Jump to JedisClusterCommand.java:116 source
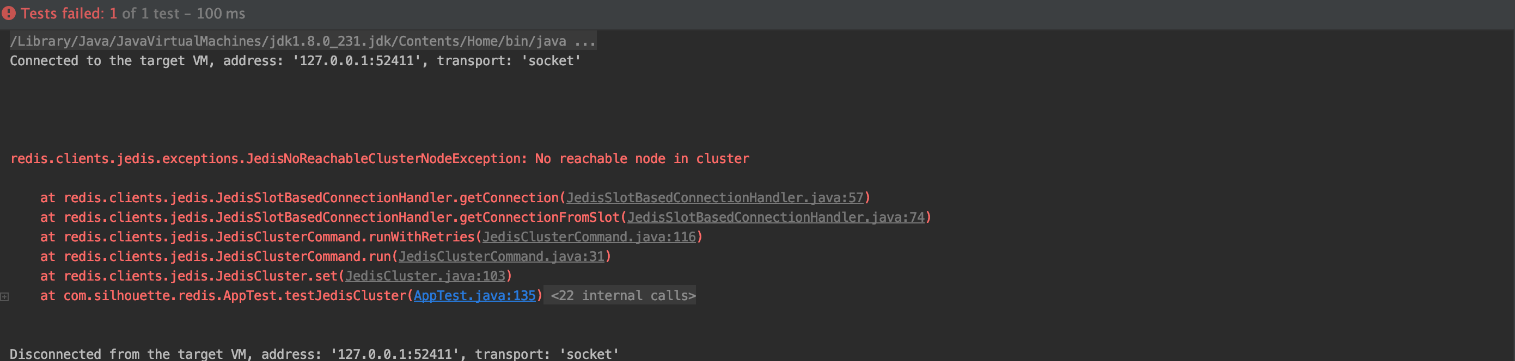 pos(589,236)
